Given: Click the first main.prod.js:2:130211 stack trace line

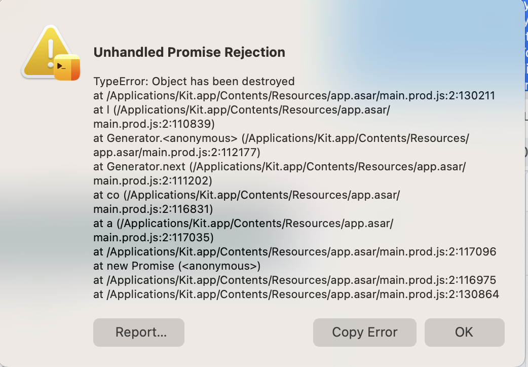Looking at the screenshot, I should [x=293, y=95].
